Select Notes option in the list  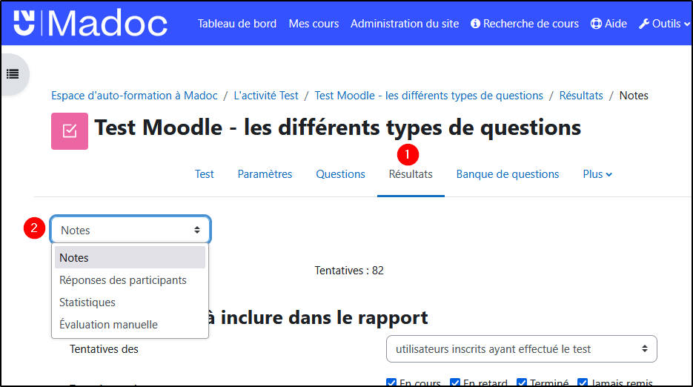pos(130,258)
